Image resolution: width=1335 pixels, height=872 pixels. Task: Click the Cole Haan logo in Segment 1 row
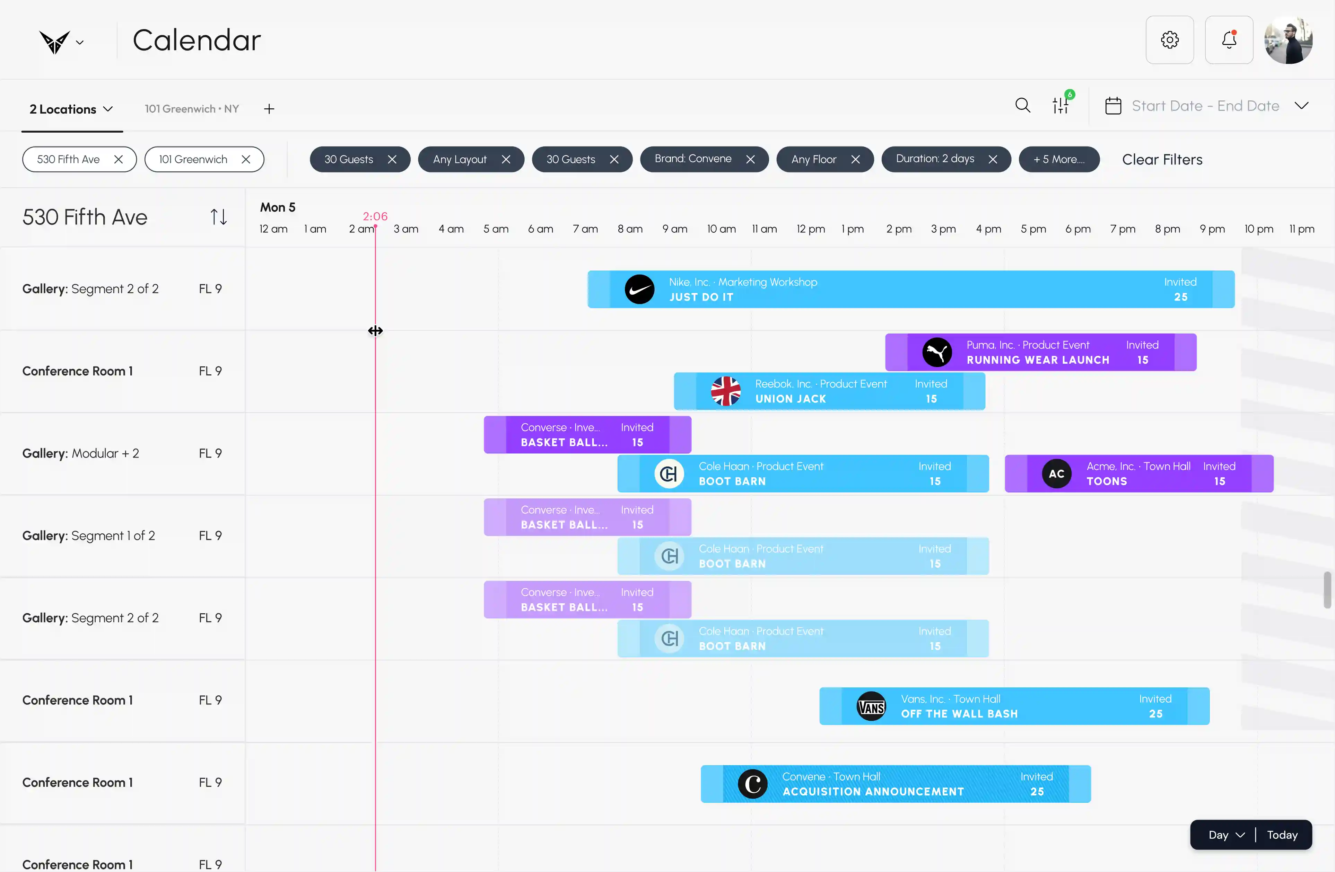pos(669,556)
